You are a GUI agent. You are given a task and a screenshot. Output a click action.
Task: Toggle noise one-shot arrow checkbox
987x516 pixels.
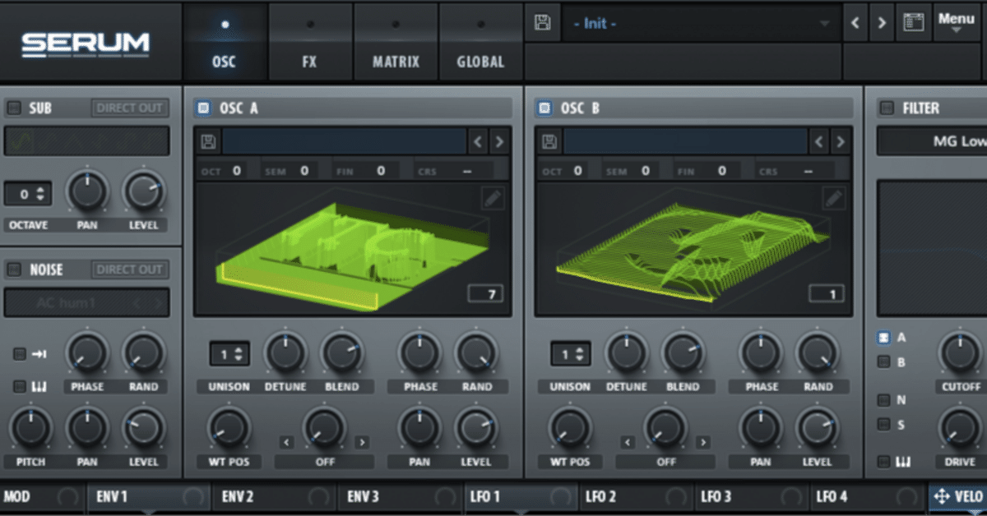point(19,354)
